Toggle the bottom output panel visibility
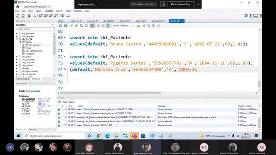Viewport: 276px width, 155px height. click(256, 16)
